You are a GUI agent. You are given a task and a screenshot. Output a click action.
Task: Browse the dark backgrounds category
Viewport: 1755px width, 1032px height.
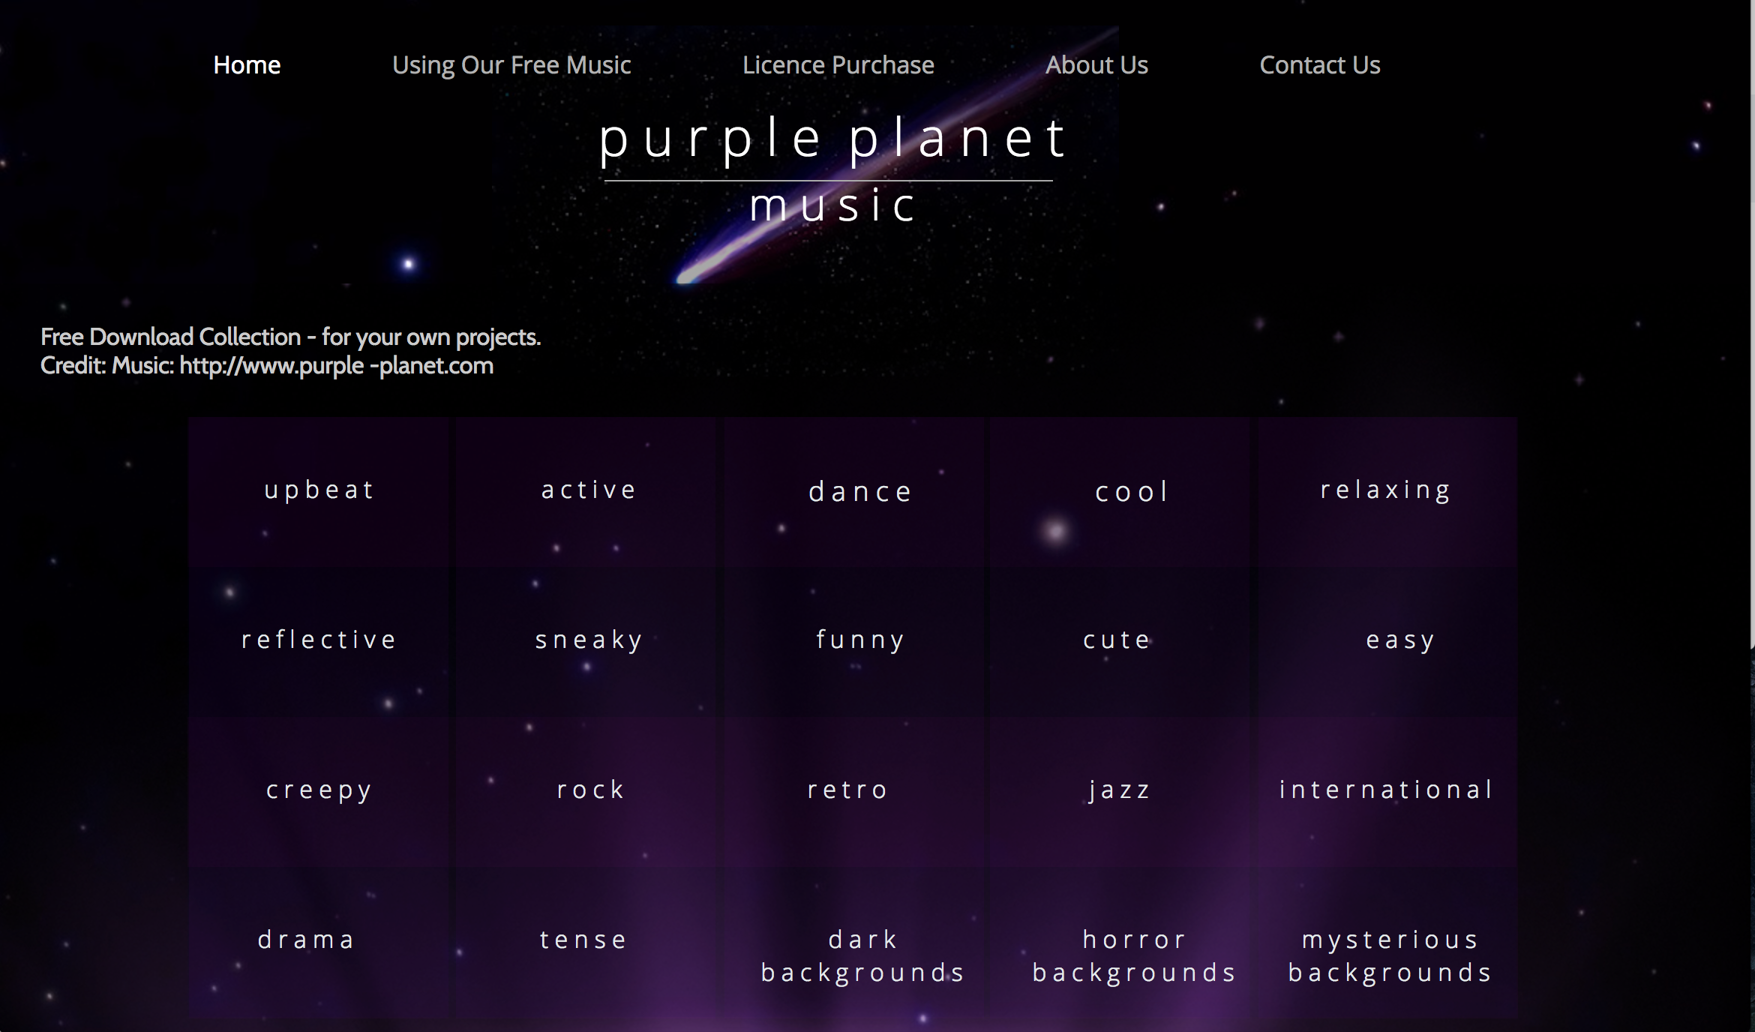tap(862, 956)
